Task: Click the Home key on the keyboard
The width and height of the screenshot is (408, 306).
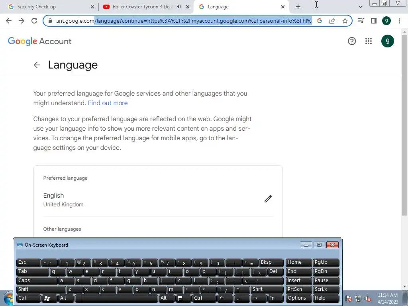Action: coord(298,263)
